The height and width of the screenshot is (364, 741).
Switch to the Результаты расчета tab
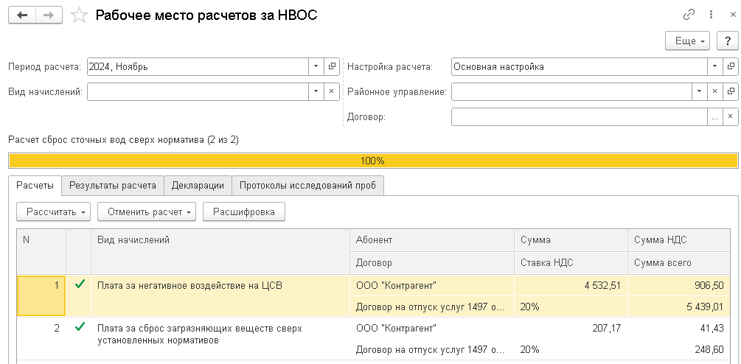coord(112,186)
